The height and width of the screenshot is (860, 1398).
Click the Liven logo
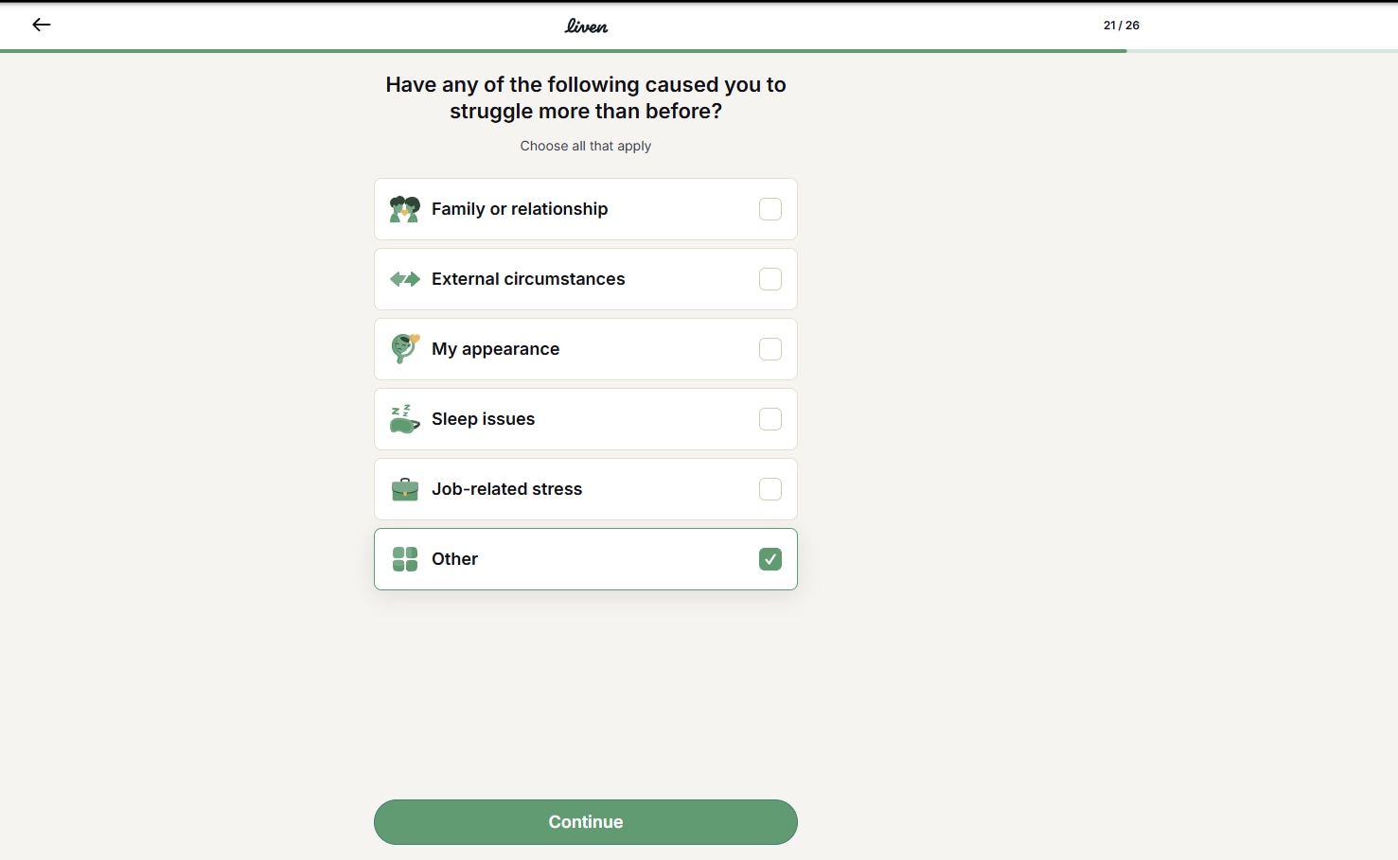pyautogui.click(x=586, y=26)
